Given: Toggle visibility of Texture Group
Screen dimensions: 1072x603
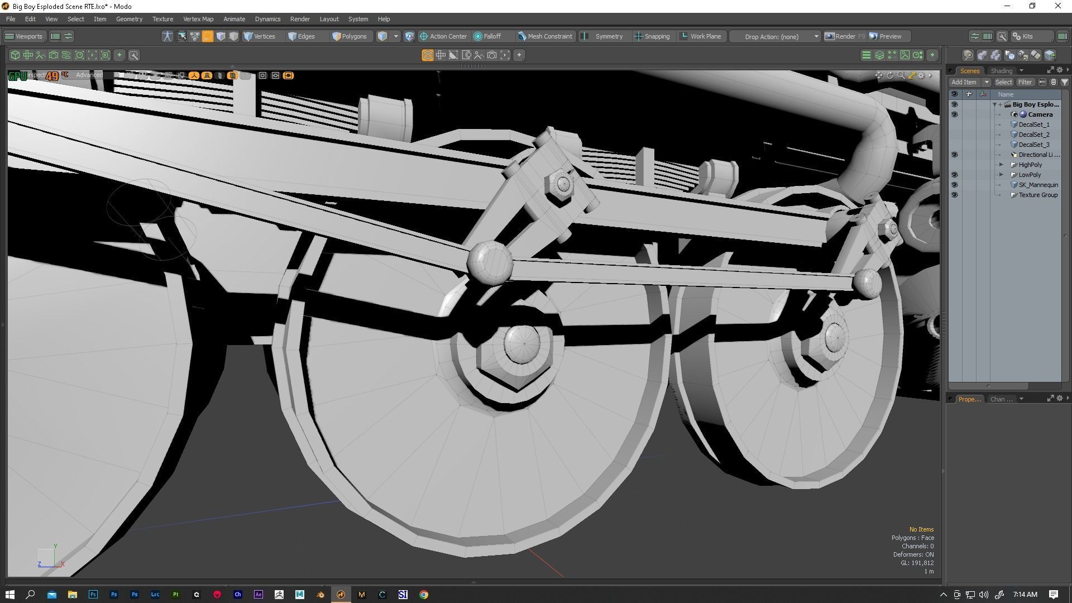Looking at the screenshot, I should 954,195.
